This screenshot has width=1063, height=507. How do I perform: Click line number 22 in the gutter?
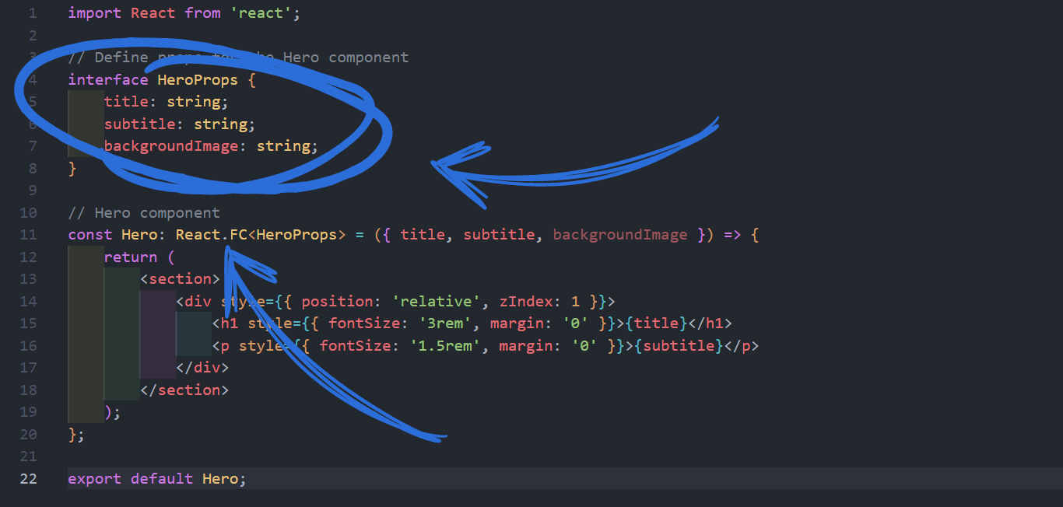pos(28,478)
